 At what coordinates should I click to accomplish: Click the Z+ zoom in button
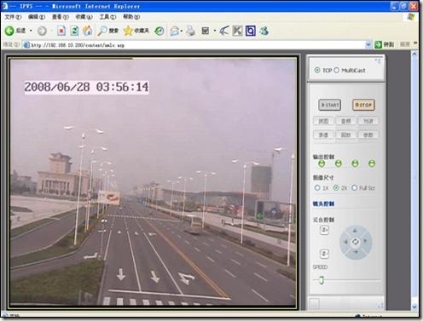point(325,230)
